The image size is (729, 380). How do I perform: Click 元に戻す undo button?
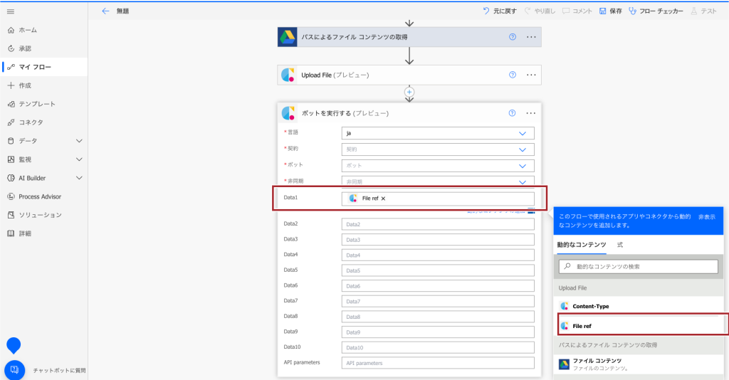click(500, 11)
